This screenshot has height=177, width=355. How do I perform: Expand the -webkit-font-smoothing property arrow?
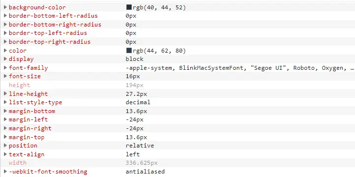5,172
